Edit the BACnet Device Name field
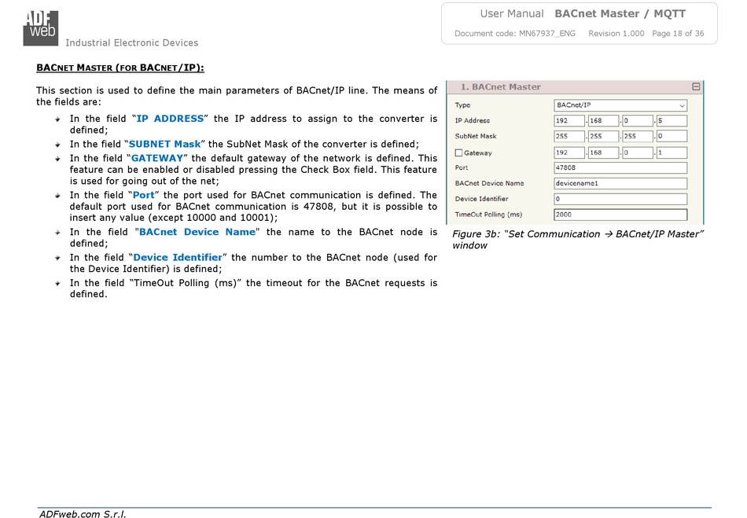The height and width of the screenshot is (518, 747). point(620,184)
